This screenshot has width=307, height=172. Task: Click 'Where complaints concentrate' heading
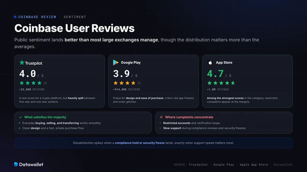pos(189,117)
